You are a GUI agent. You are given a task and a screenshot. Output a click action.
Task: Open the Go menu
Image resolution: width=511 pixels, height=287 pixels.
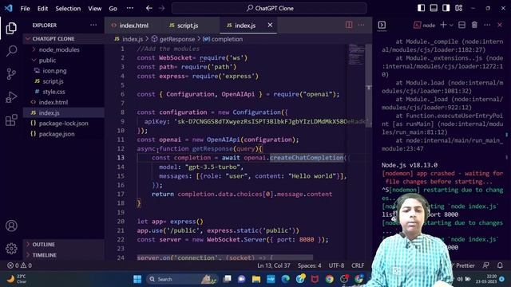pos(113,9)
